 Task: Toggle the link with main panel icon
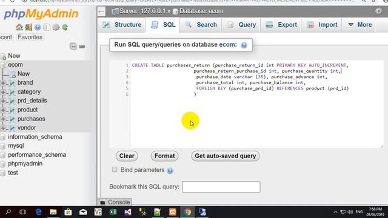pos(82,47)
